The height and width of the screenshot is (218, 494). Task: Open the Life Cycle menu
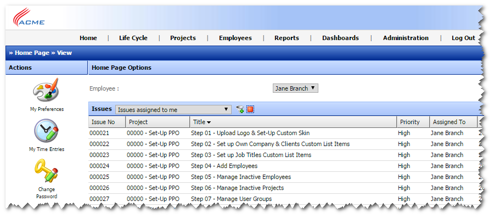pyautogui.click(x=133, y=38)
